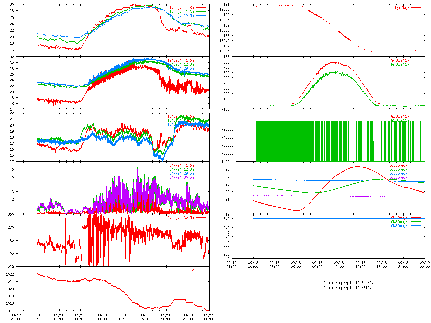Image resolution: width=431 pixels, height=323 pixels.
Task: Click the "file: /tmp//plot10/FLUX2.txt" text
Action: coord(351,283)
